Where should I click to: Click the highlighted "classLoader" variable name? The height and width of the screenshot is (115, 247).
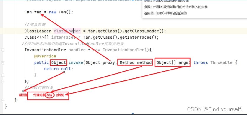click(67, 31)
